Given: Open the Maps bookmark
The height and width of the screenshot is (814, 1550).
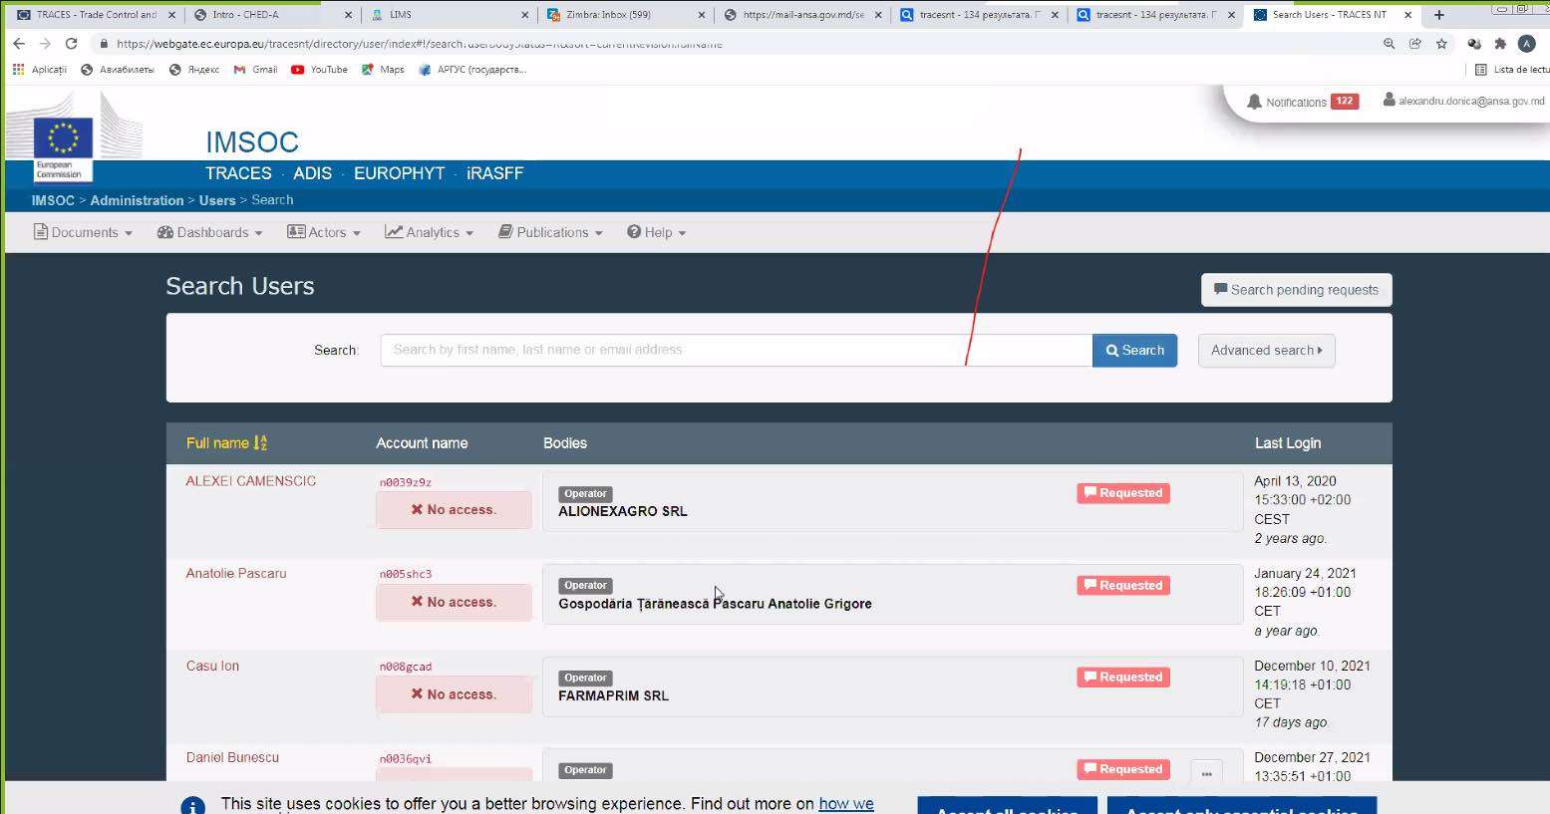Looking at the screenshot, I should (383, 70).
